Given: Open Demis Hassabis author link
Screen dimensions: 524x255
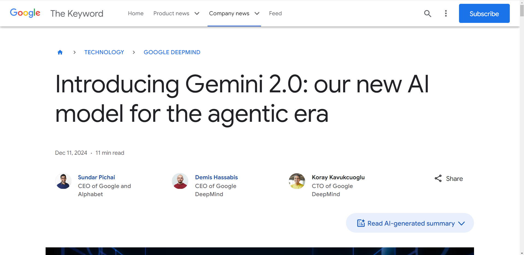Looking at the screenshot, I should pos(216,177).
